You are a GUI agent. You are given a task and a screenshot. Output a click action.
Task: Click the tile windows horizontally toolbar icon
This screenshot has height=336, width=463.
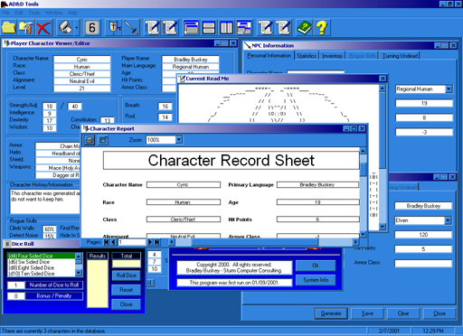[x=209, y=28]
